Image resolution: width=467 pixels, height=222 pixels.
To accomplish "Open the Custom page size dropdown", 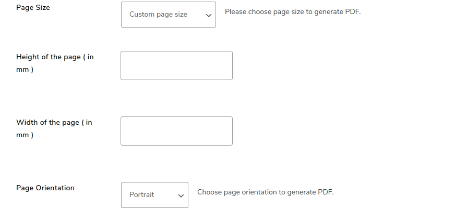I will coord(169,15).
